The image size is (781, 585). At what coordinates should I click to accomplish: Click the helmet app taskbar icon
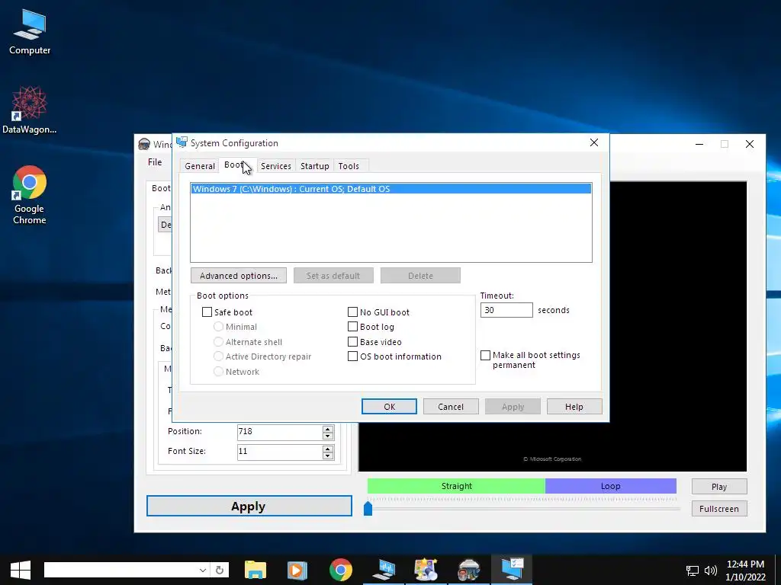(469, 570)
